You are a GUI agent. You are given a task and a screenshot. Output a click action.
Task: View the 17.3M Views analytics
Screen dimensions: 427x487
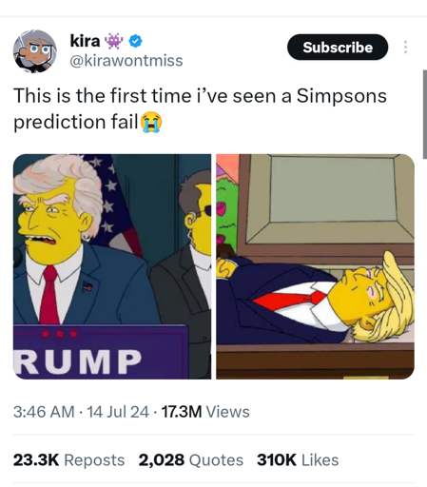pos(205,412)
